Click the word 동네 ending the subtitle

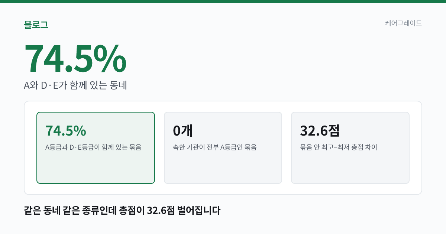119,85
